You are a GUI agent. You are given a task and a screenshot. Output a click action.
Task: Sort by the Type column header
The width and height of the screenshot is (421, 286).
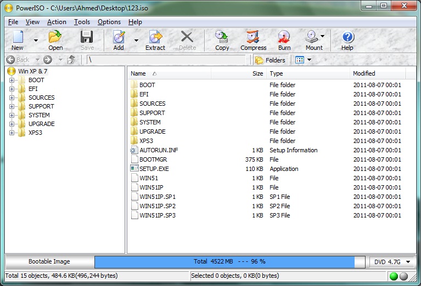pos(308,73)
